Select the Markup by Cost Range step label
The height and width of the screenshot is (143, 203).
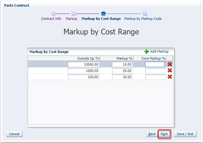[101, 19]
